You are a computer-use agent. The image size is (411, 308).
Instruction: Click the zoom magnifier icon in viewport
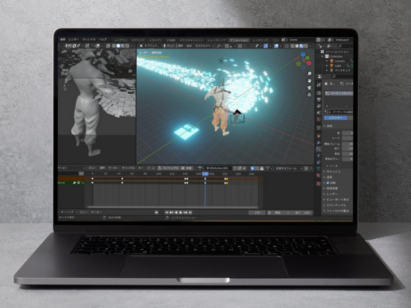310,74
